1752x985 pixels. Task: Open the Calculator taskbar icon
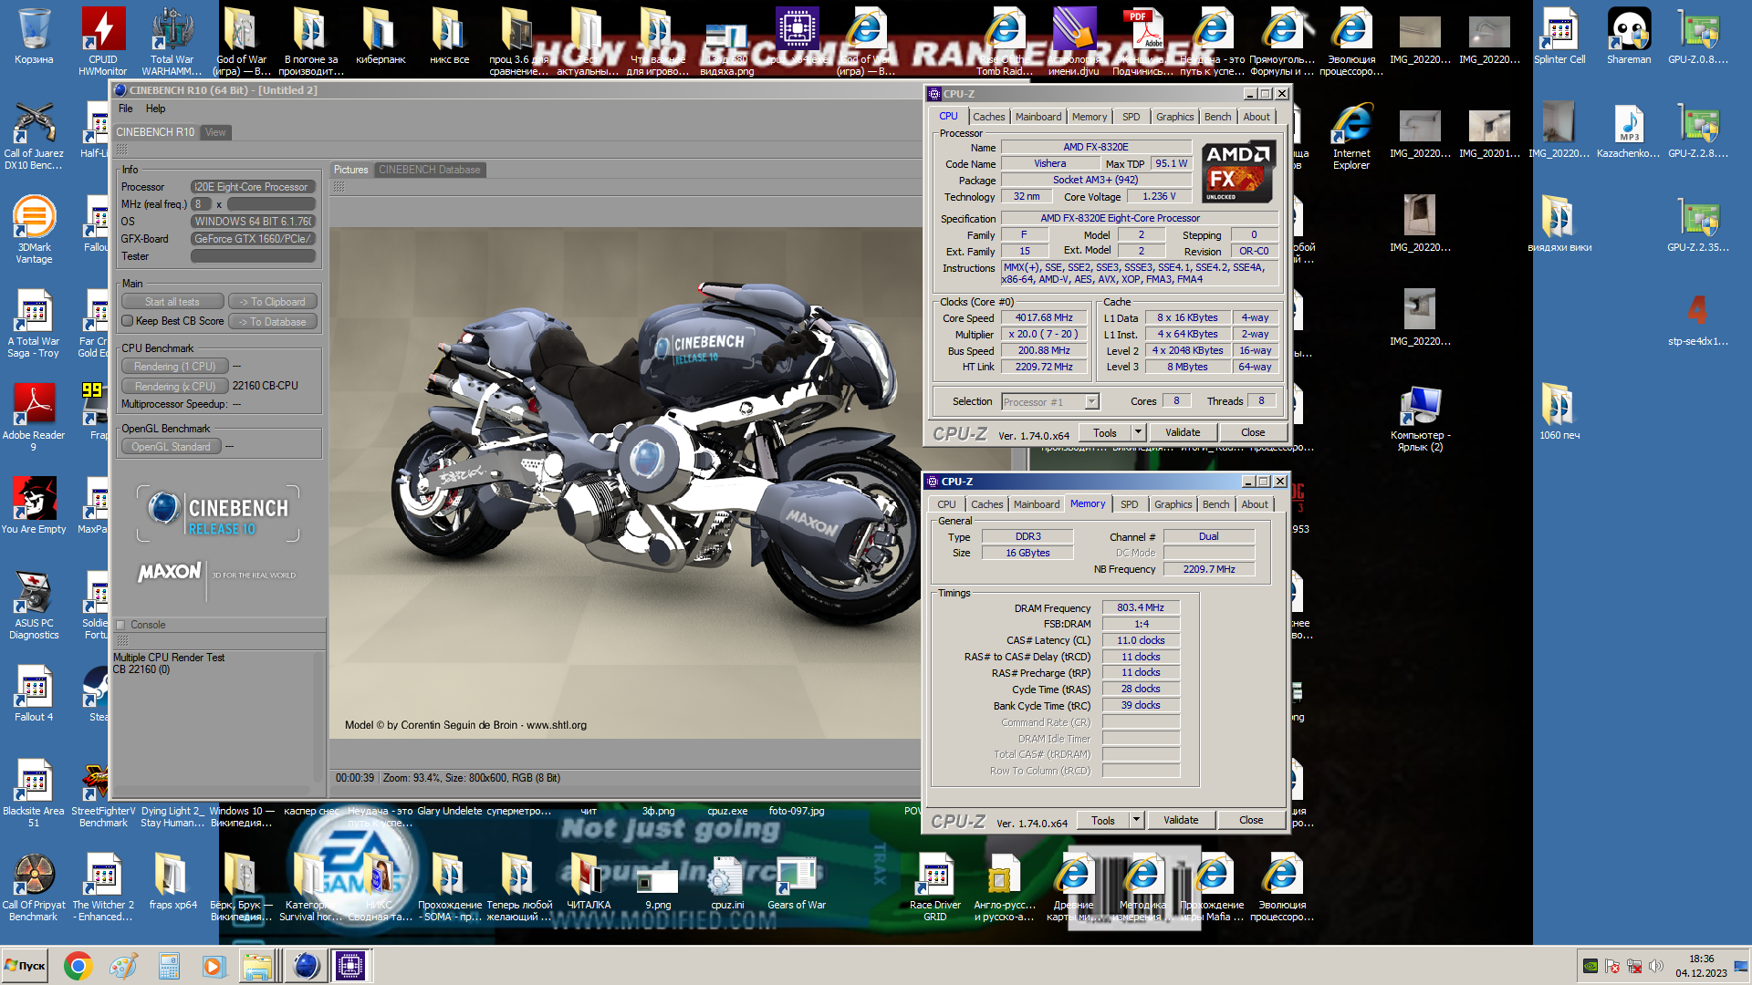coord(169,966)
